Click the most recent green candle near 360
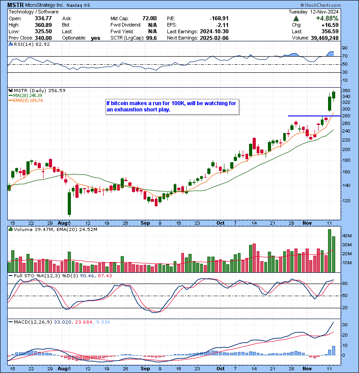The width and height of the screenshot is (359, 373). 333,95
